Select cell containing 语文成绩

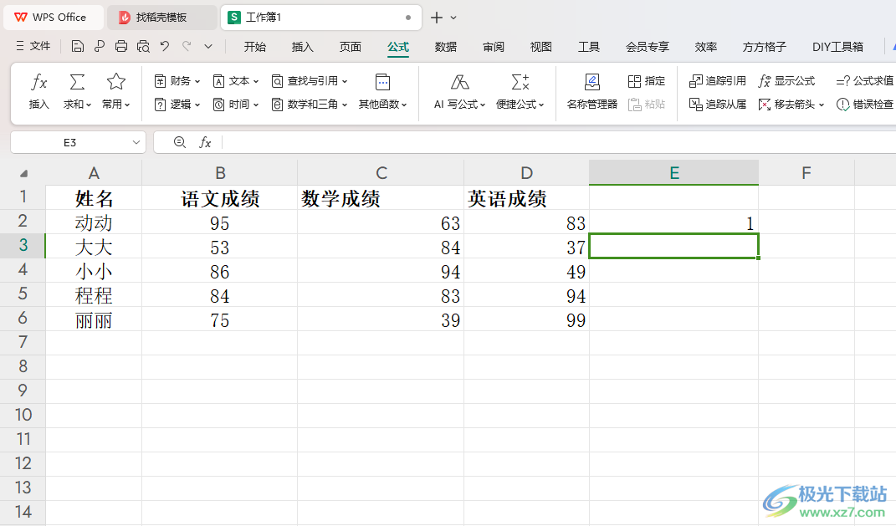(220, 197)
